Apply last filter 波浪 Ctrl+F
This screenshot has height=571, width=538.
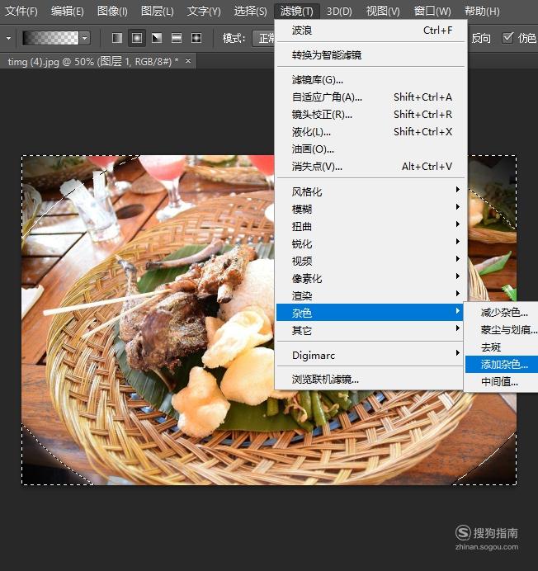[x=370, y=31]
